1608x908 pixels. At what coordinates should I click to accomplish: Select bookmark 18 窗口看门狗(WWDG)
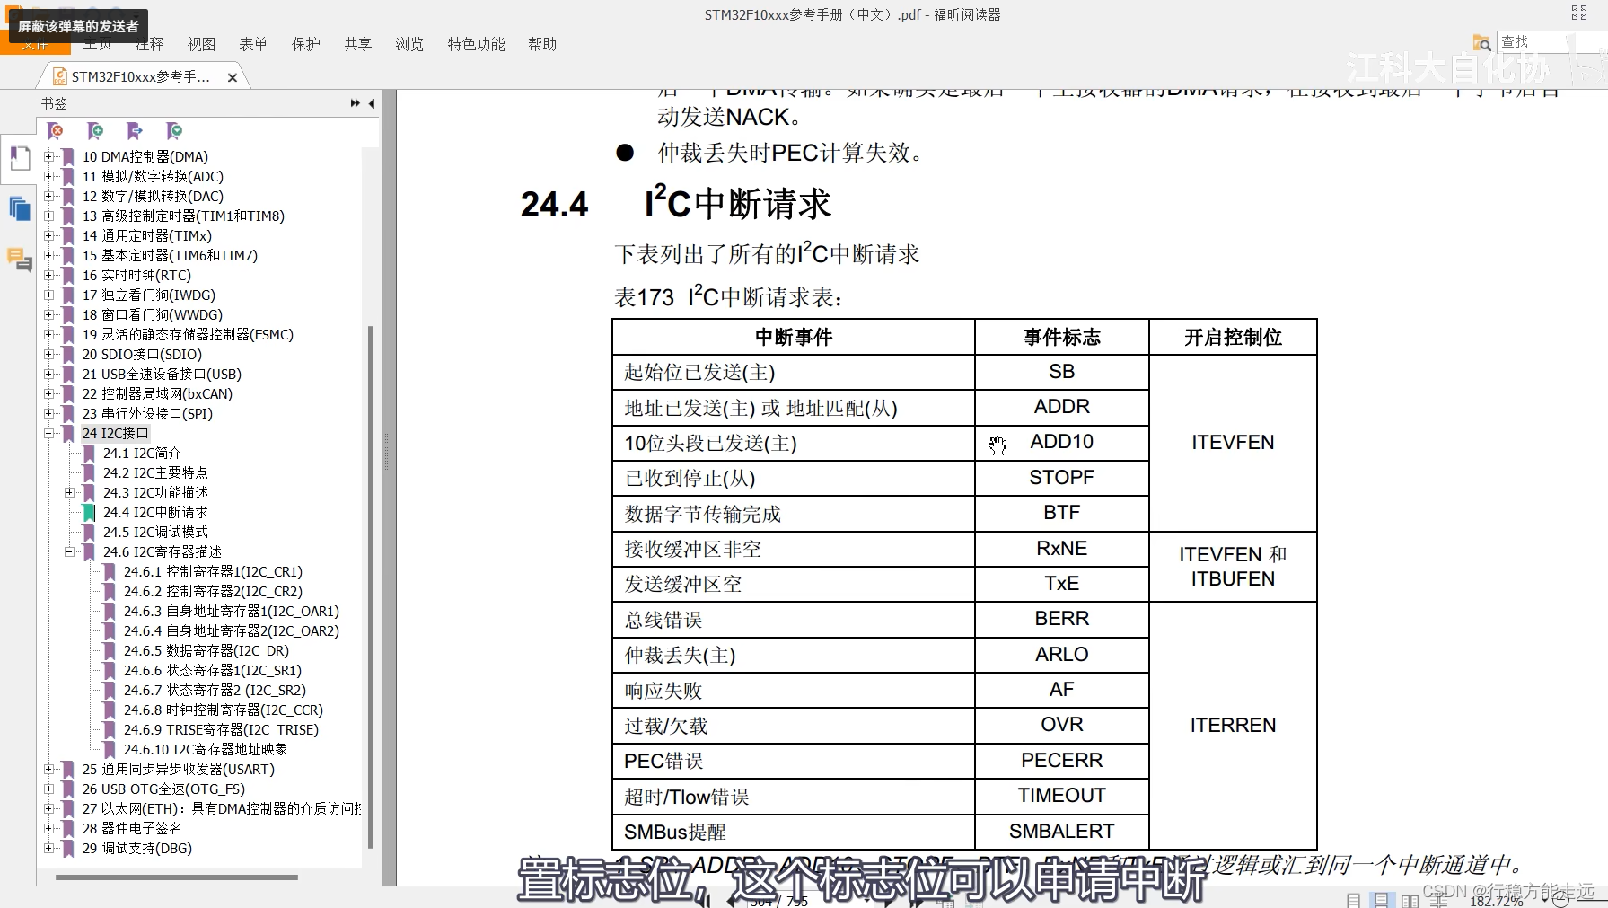click(153, 314)
